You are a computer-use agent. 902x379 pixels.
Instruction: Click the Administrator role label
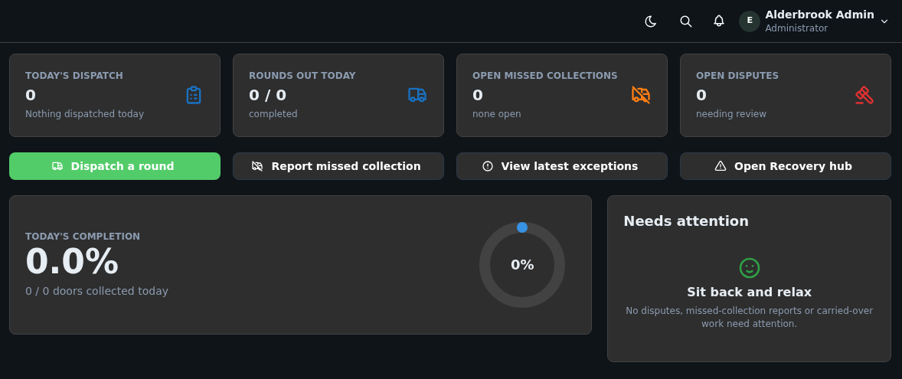pos(796,28)
